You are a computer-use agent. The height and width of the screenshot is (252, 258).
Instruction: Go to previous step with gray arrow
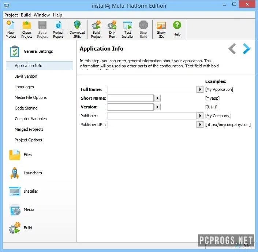tap(232, 49)
